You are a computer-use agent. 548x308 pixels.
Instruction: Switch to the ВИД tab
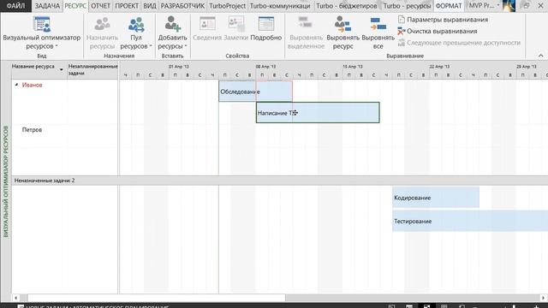click(x=150, y=6)
